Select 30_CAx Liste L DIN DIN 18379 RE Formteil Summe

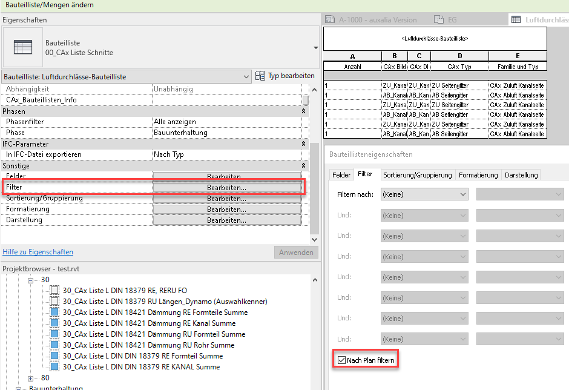pos(142,356)
